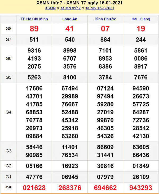
Task: Select the G1 row label
Action: (8, 177)
